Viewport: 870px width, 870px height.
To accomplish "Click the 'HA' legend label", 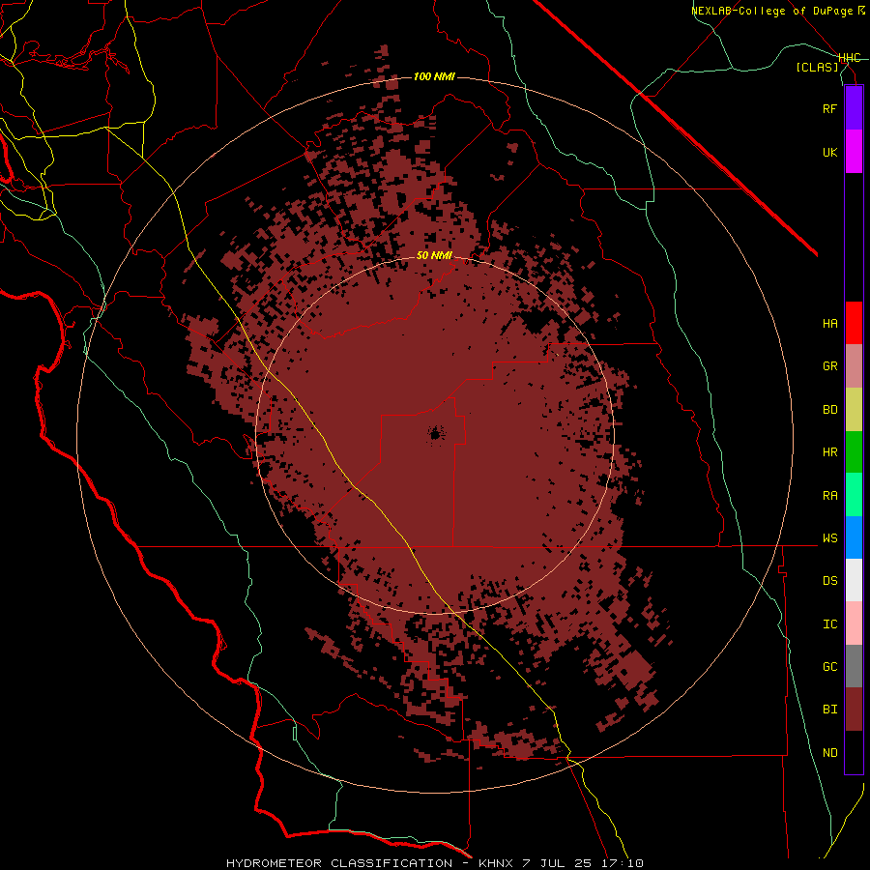I will [830, 323].
